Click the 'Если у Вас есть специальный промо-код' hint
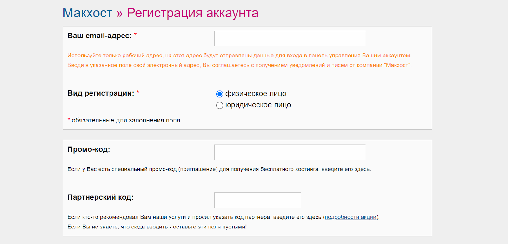508x244 pixels. coord(219,169)
